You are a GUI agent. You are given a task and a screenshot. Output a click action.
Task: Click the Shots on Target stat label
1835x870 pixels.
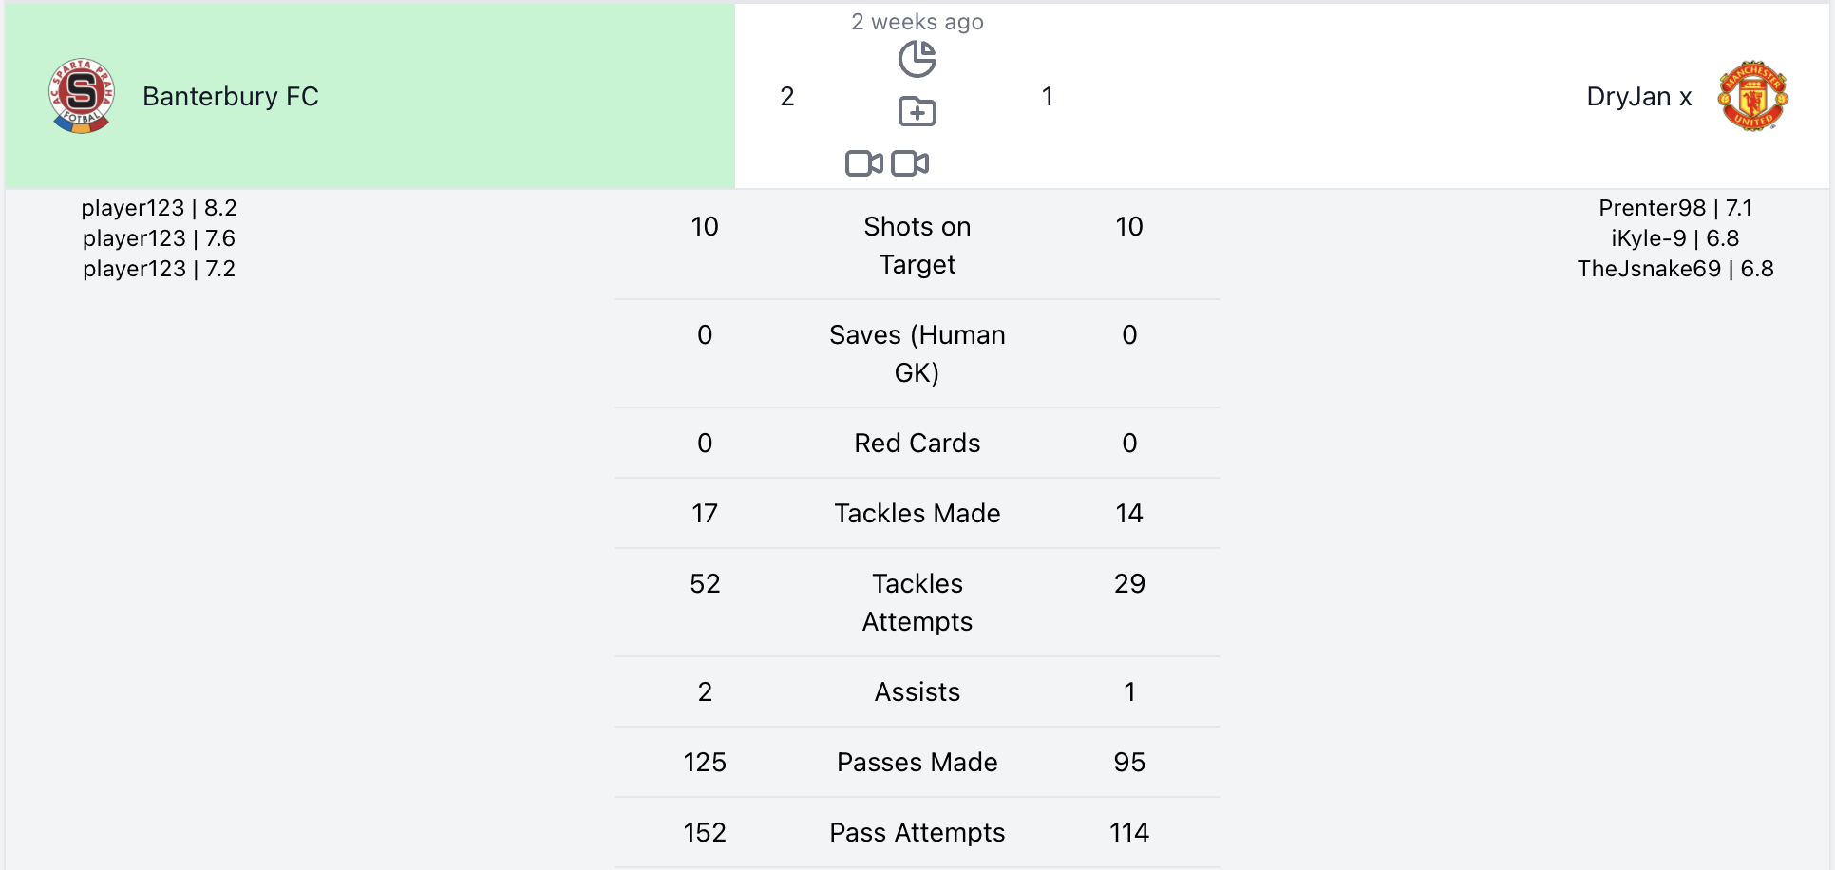pos(917,245)
